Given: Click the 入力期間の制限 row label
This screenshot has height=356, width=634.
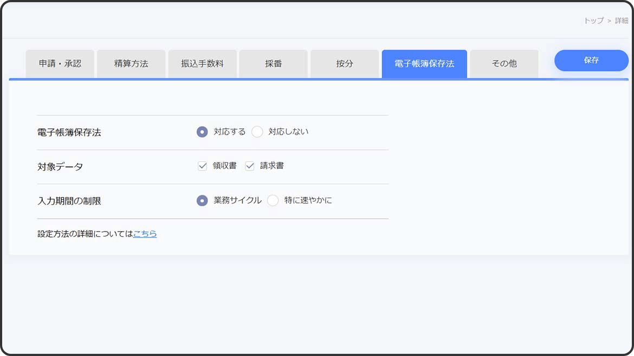Looking at the screenshot, I should pyautogui.click(x=69, y=201).
